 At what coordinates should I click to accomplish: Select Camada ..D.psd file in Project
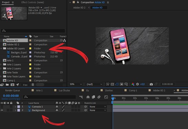click(x=19, y=56)
